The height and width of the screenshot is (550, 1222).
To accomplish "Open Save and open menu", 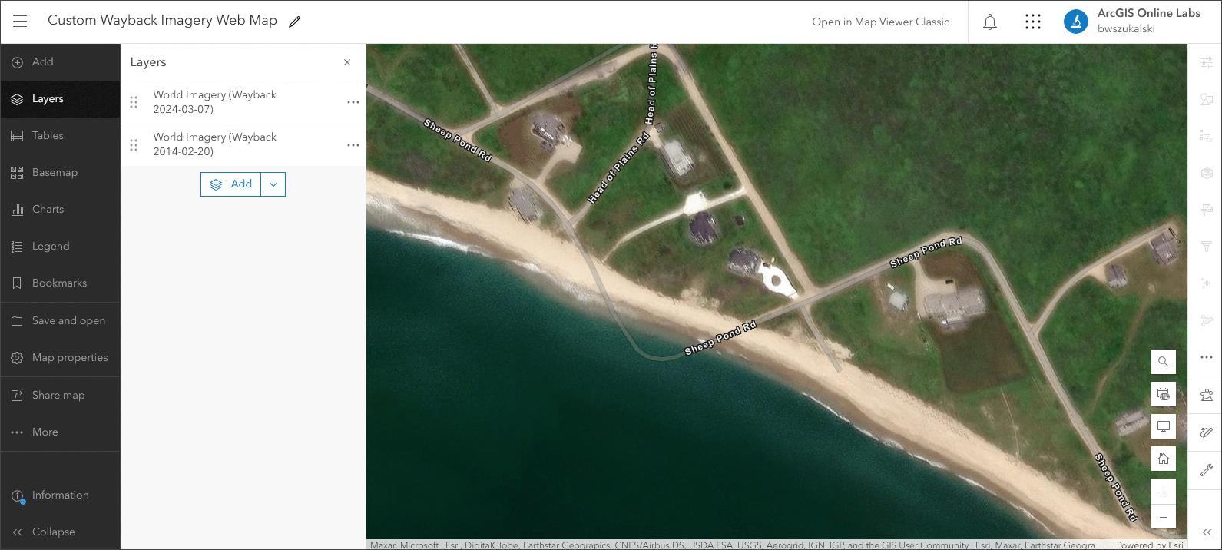I will pos(60,321).
